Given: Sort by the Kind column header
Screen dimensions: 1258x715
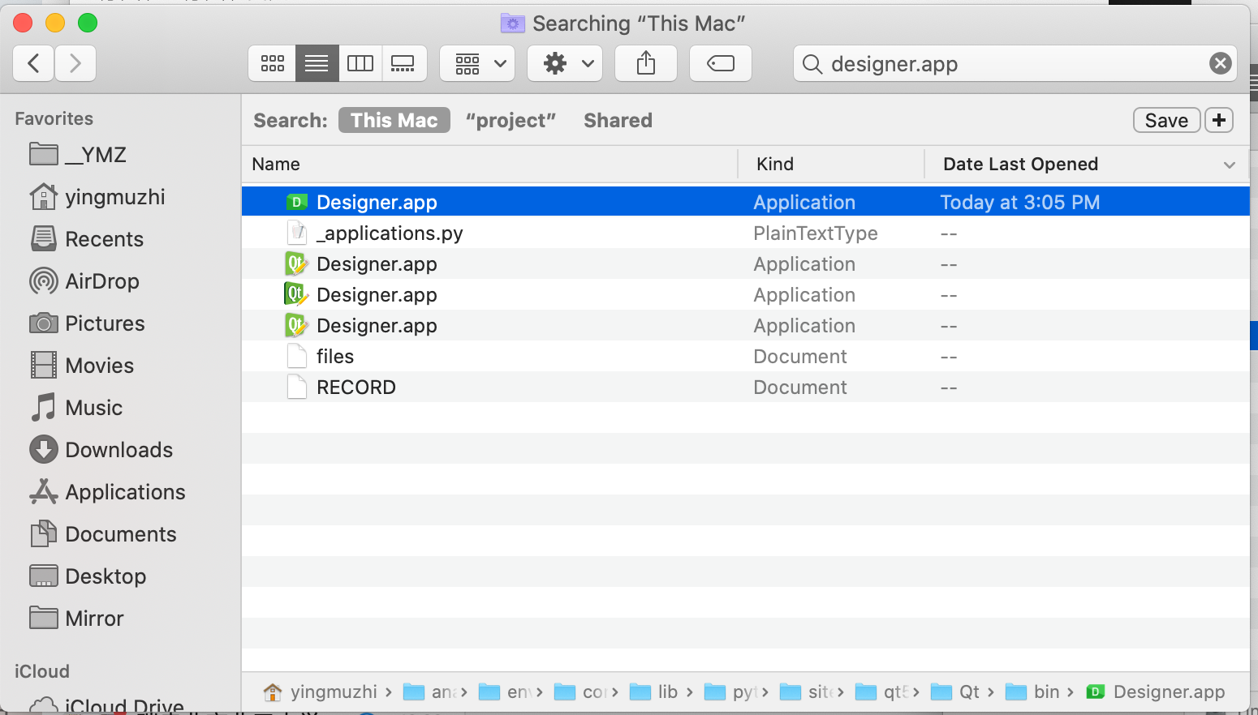Looking at the screenshot, I should [831, 164].
